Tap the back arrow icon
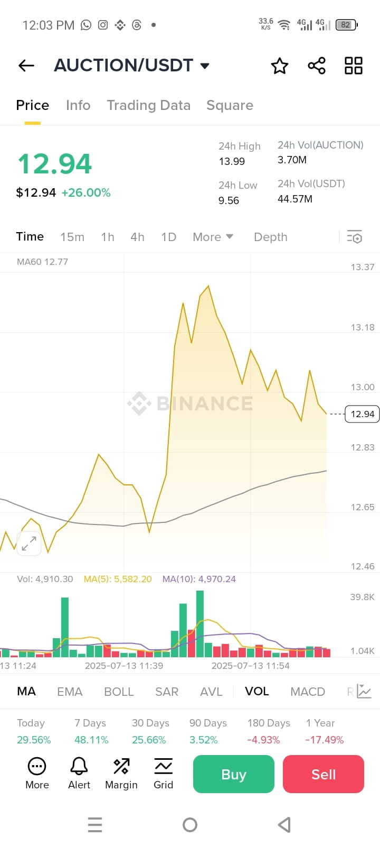The height and width of the screenshot is (846, 380). [x=26, y=66]
